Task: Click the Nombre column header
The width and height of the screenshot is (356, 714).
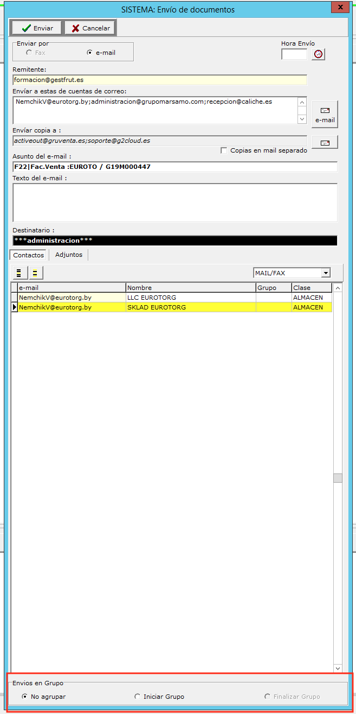Action: coord(190,288)
